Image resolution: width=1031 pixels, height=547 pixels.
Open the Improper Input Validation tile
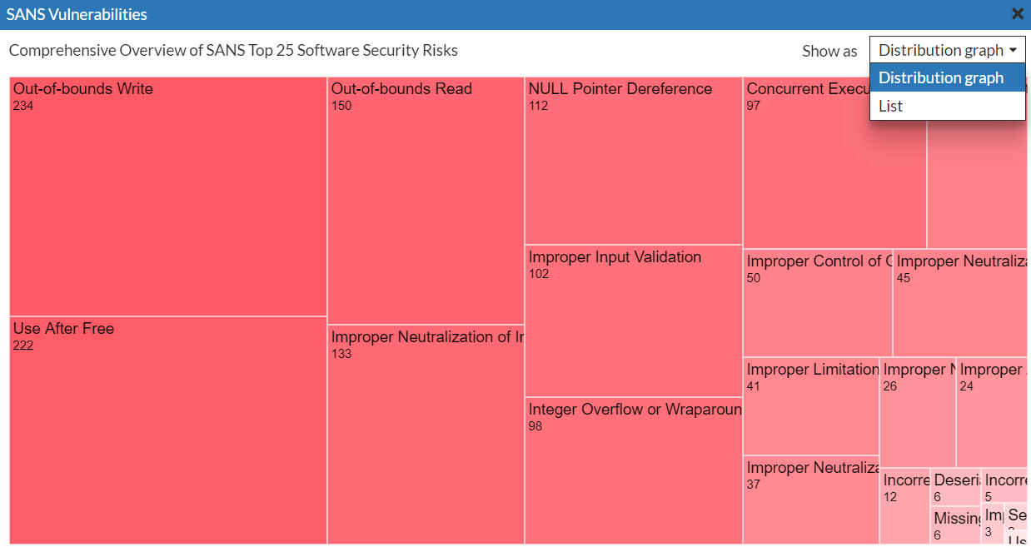[633, 321]
